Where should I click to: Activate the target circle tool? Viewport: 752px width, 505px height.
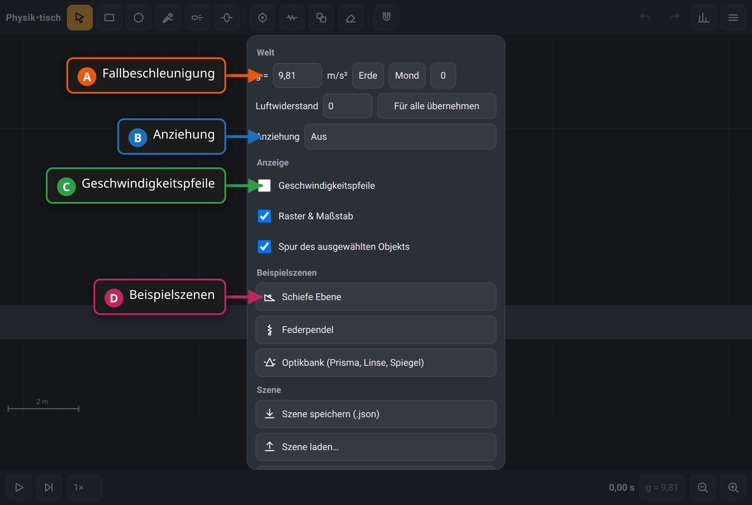click(x=263, y=17)
